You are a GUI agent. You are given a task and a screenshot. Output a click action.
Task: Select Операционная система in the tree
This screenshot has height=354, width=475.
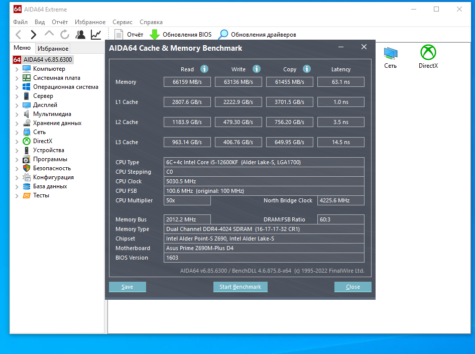click(66, 87)
